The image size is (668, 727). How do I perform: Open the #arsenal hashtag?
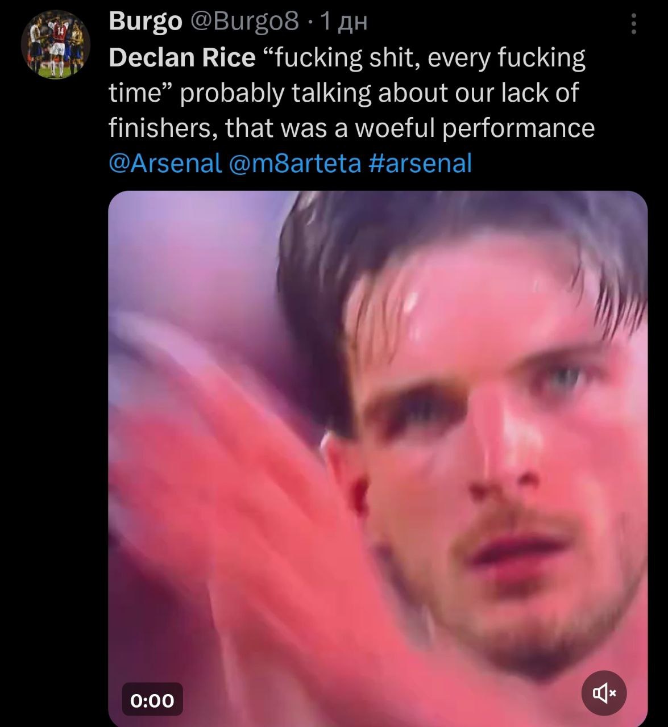coord(420,164)
